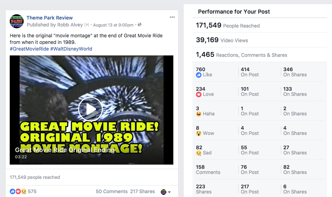Click the Robb Alvey publisher name
332x197 pixels.
pos(70,25)
